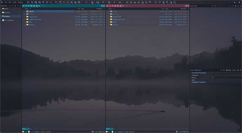Click search icon in right pane toolbar
This screenshot has width=242, height=133.
tap(121, 6)
